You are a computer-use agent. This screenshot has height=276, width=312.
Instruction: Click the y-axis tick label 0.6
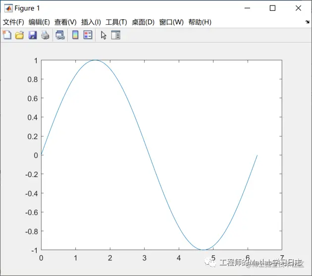(x=33, y=98)
